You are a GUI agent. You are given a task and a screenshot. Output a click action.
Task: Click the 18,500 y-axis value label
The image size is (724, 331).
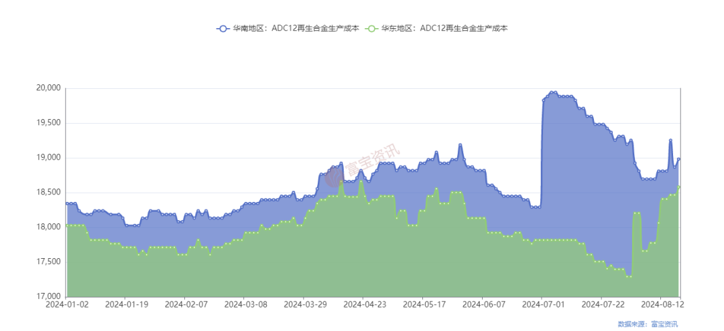(x=48, y=192)
